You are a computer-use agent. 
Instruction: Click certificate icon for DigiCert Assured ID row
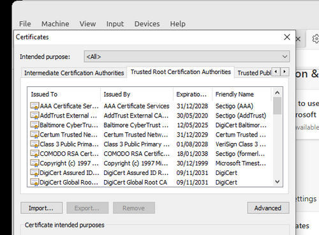pyautogui.click(x=34, y=172)
